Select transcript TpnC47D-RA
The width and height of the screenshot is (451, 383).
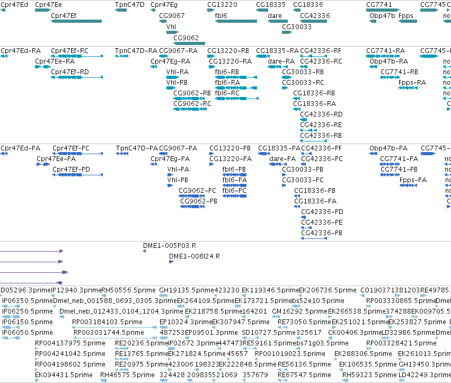coord(122,56)
